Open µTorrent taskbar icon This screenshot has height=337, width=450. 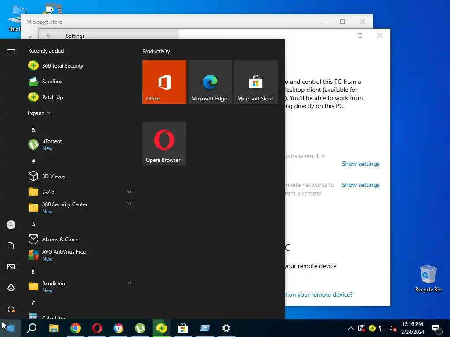(140, 328)
